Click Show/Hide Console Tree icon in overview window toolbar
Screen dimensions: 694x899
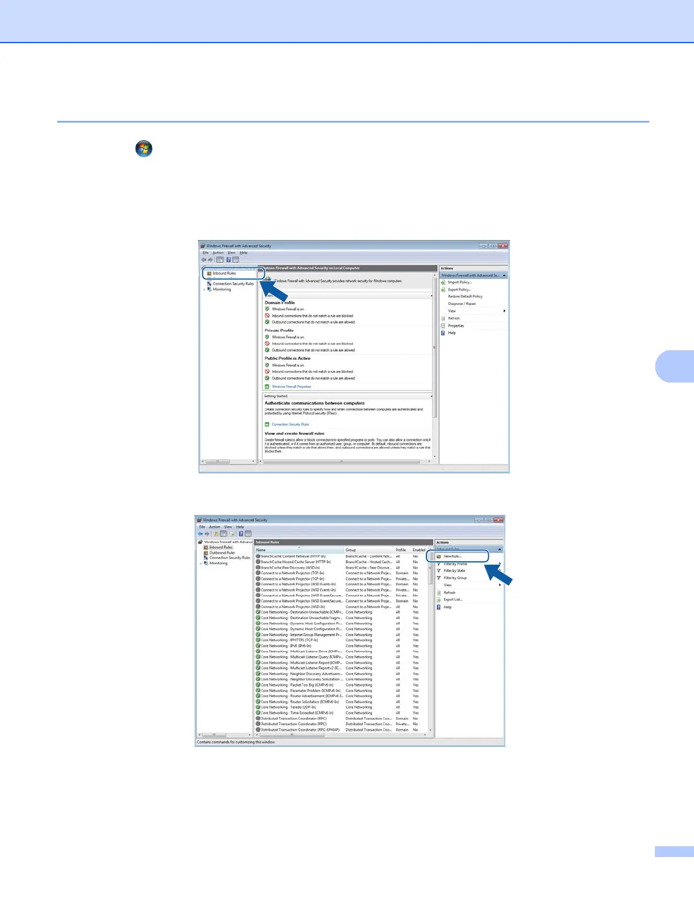tap(220, 259)
